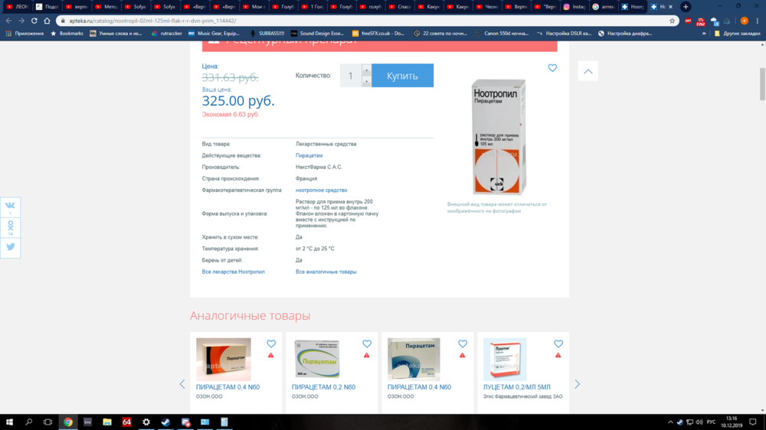Screen dimensions: 766x430
Task: Show previous similar products with left chevron
Action: tap(182, 384)
